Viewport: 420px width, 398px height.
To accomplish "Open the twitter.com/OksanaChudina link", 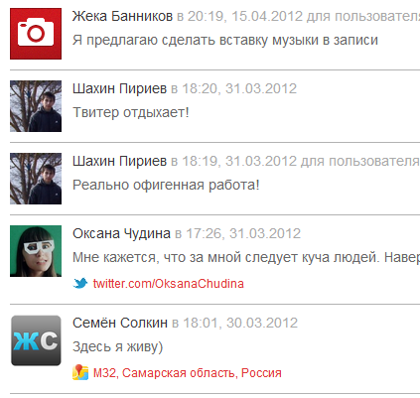I will click(x=169, y=284).
